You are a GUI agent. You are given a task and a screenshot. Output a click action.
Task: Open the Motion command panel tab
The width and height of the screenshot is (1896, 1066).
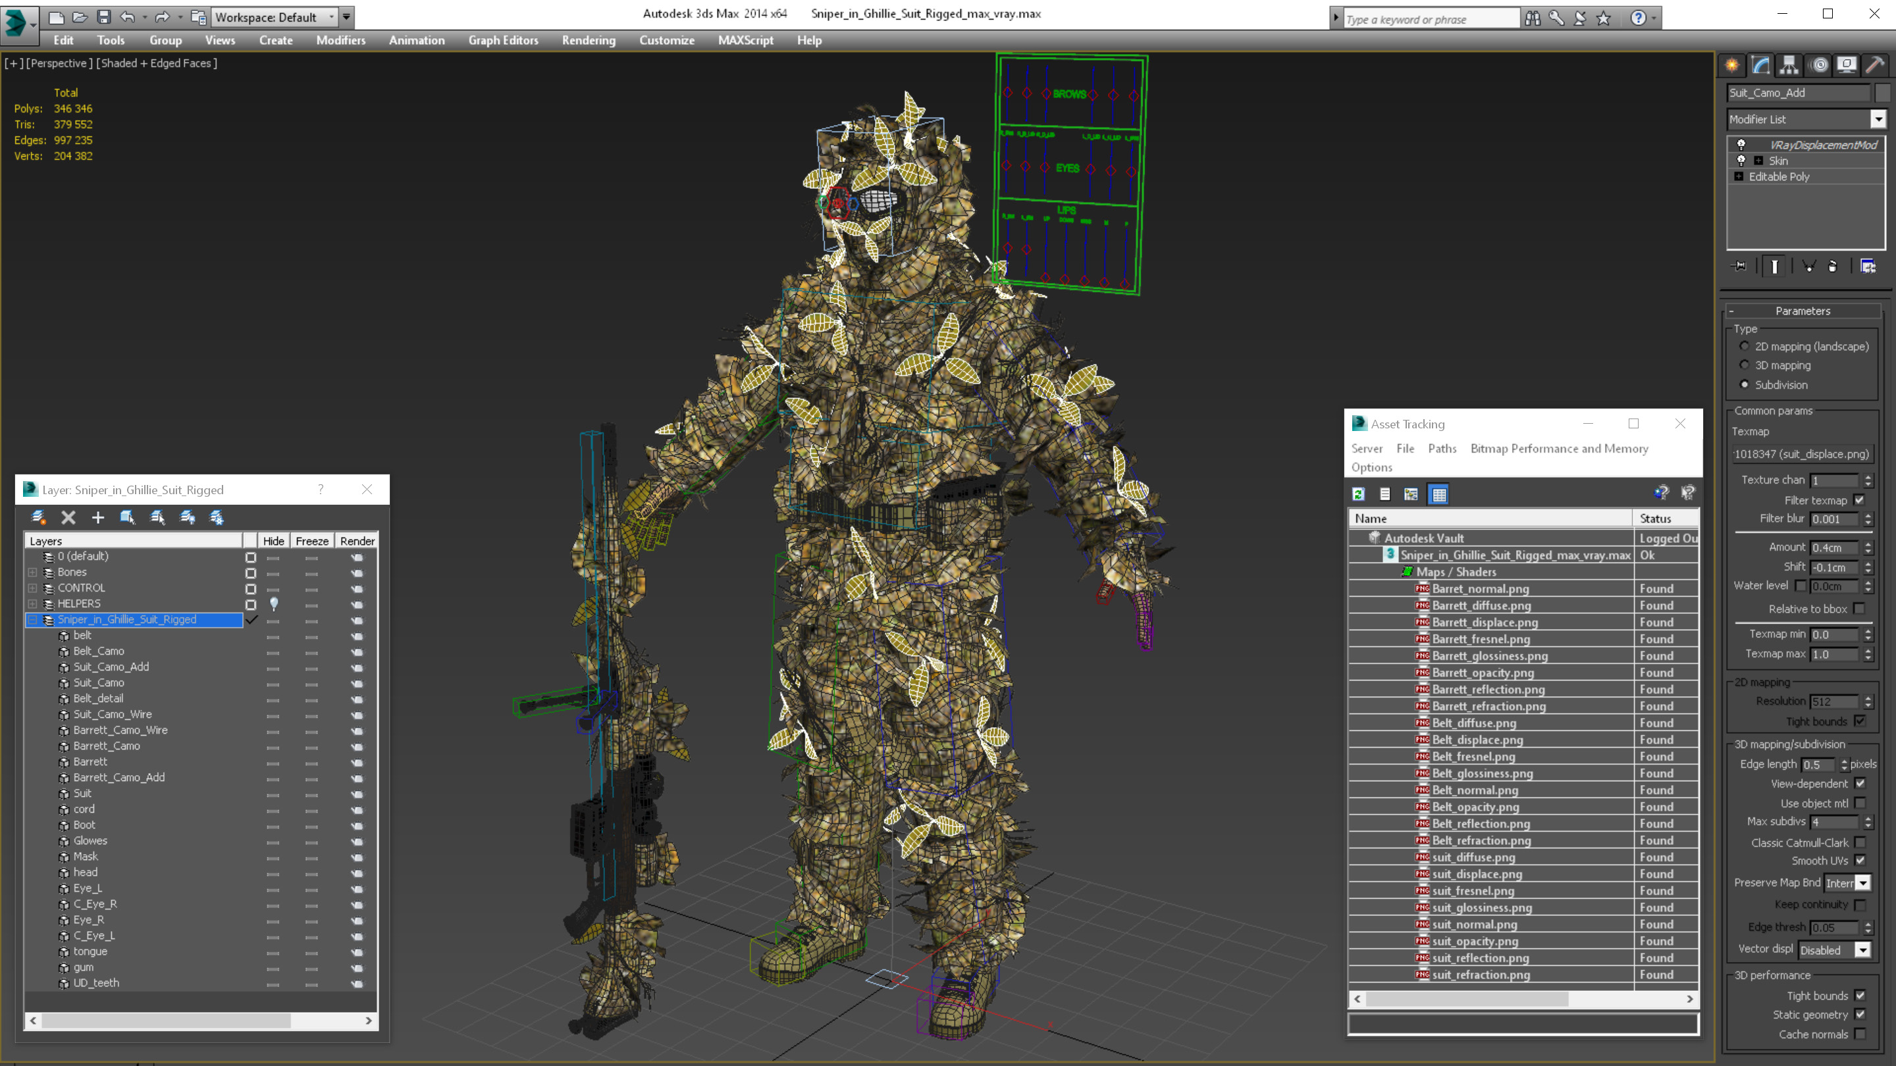1820,64
